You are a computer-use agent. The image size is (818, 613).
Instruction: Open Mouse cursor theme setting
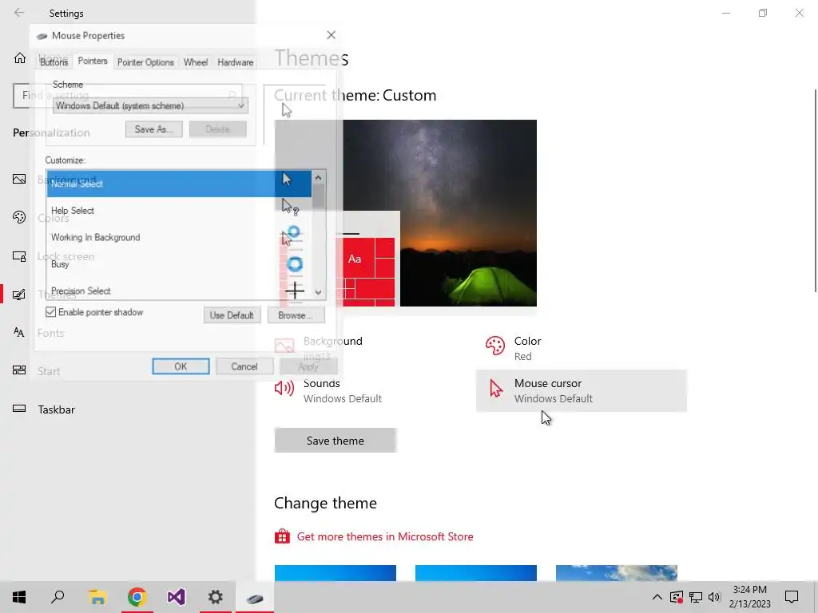tap(582, 390)
